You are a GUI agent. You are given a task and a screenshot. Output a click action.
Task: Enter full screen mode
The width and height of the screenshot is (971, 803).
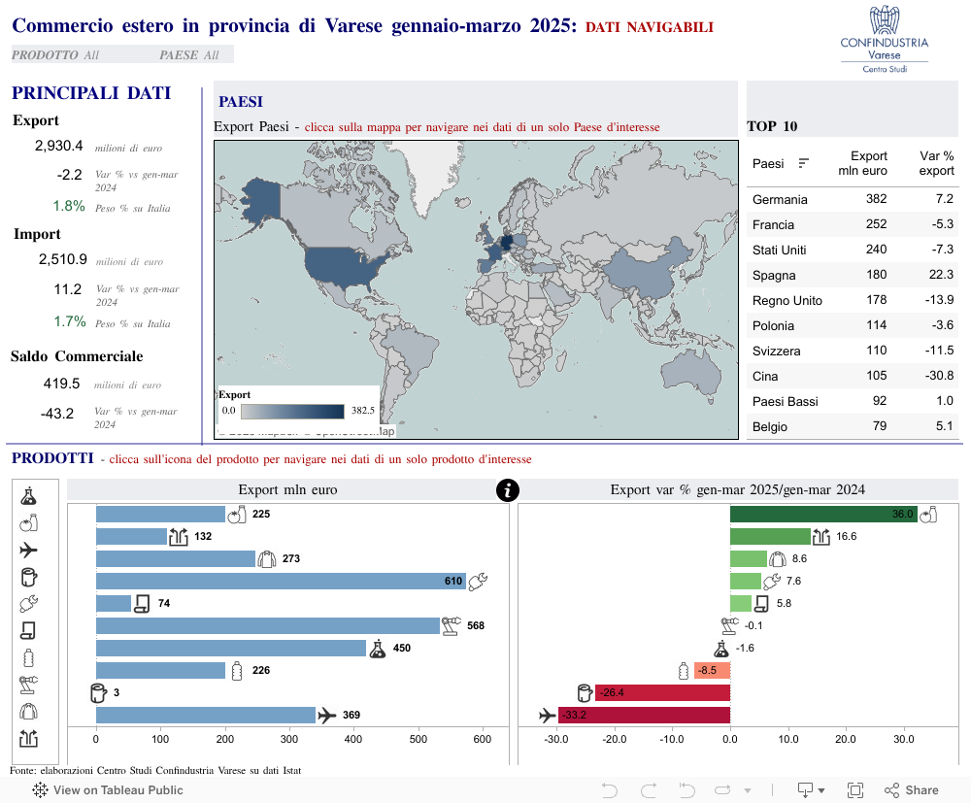[855, 790]
